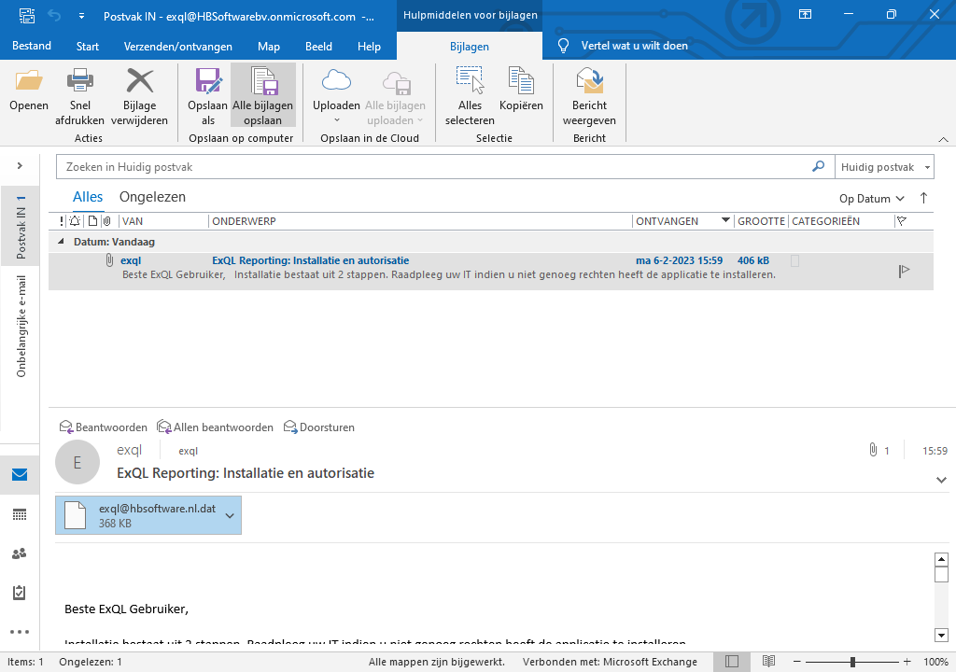Click Beantwoorden to reply
956x672 pixels.
[x=103, y=427]
